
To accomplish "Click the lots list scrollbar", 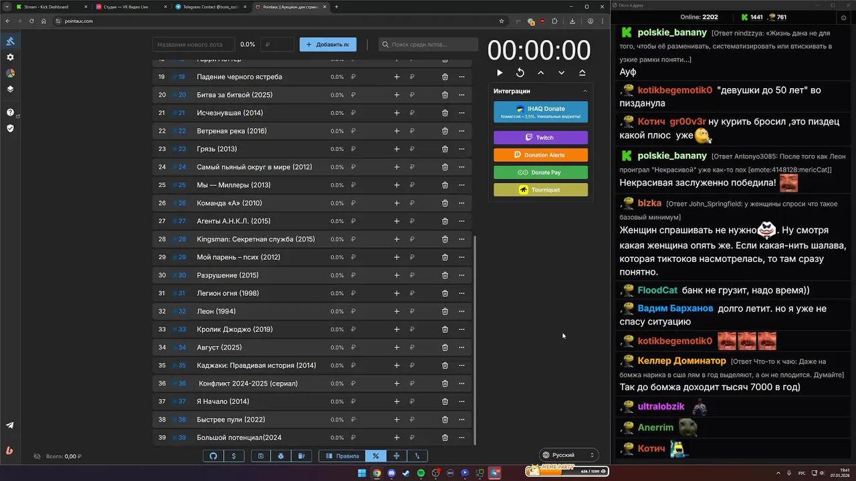I will [x=475, y=341].
